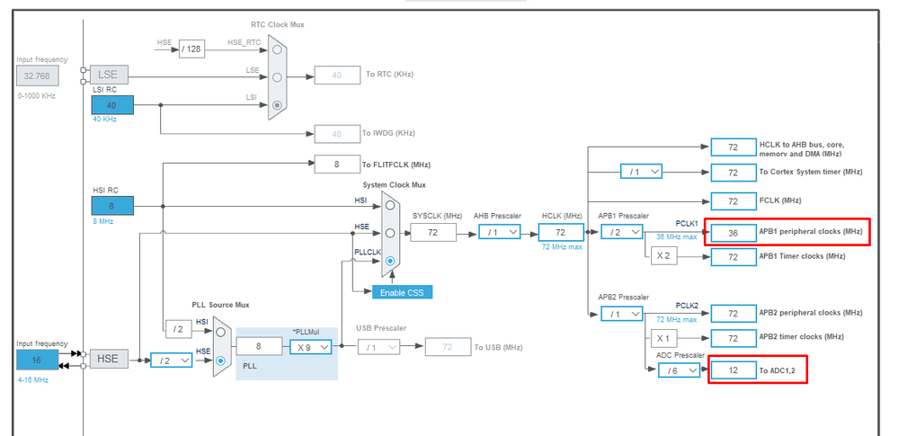Click APB2 peripheral clocks value 72

click(x=734, y=314)
